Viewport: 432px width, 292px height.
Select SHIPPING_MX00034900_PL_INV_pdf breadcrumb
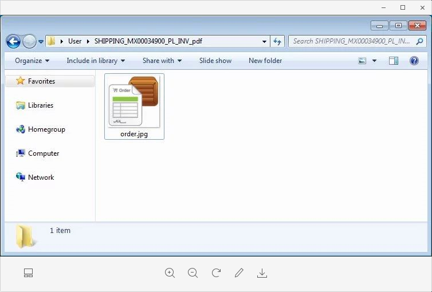148,41
